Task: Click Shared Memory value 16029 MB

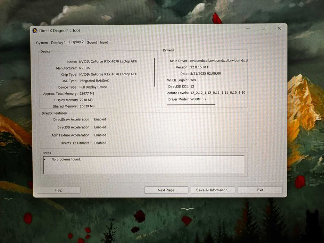Action: (x=87, y=106)
